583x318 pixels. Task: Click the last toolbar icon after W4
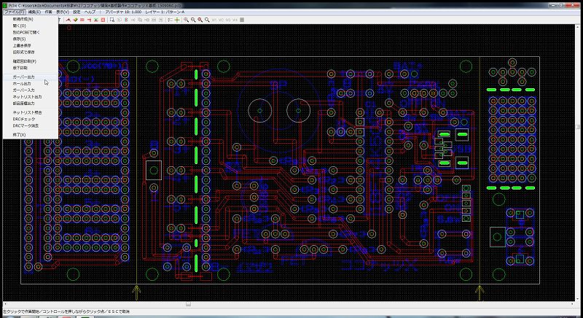click(241, 20)
